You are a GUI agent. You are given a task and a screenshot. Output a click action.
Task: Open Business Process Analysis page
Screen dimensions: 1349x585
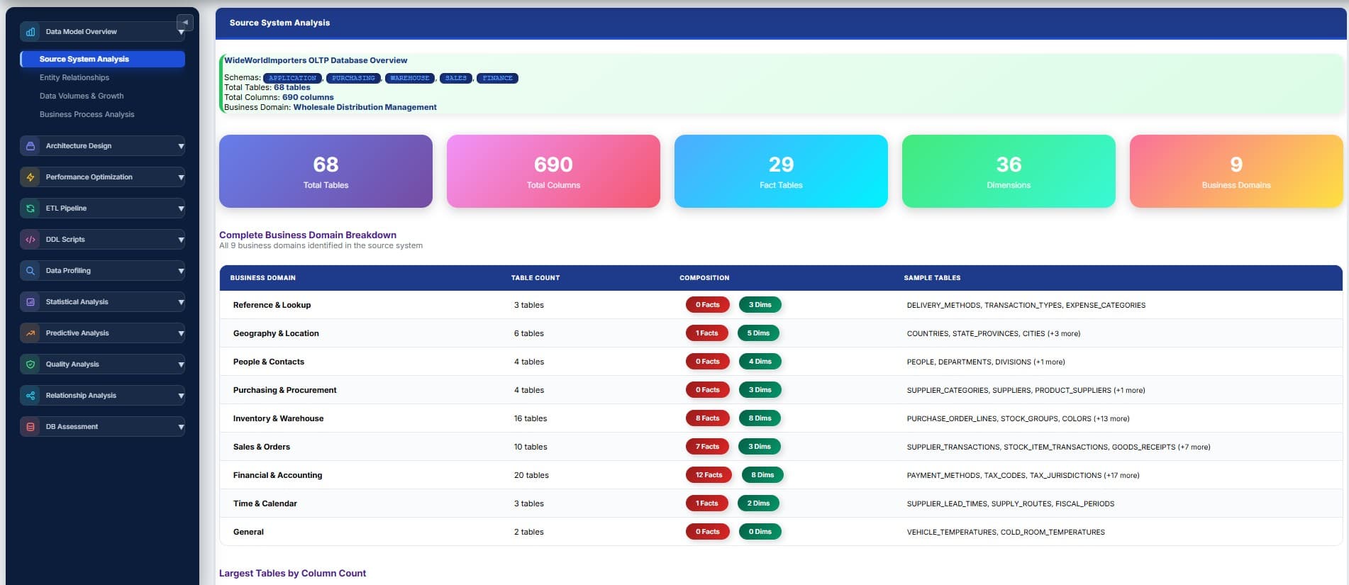[x=87, y=114]
